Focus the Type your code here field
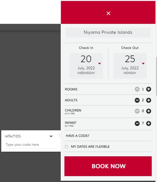Screen dimensions: 157x182 tap(30, 145)
